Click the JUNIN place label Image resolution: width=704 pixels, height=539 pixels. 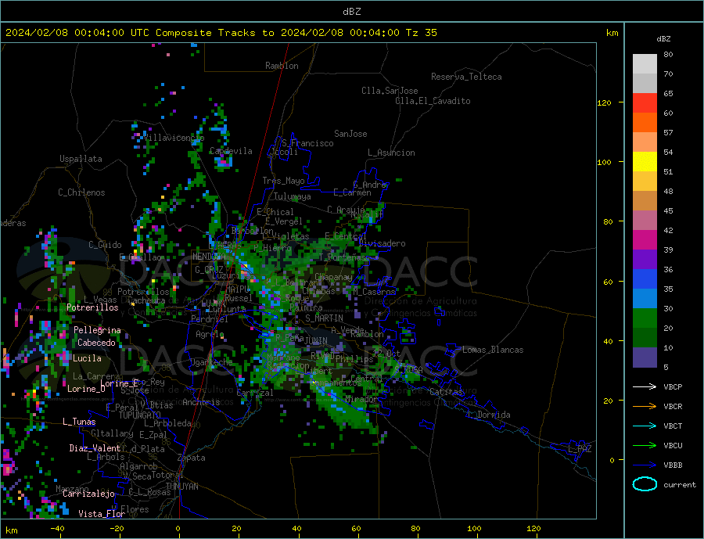316,341
